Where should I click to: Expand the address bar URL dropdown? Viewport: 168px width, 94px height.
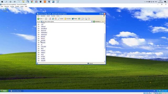click(x=92, y=21)
